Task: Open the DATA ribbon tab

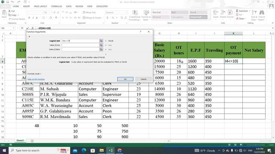Action: click(x=69, y=6)
